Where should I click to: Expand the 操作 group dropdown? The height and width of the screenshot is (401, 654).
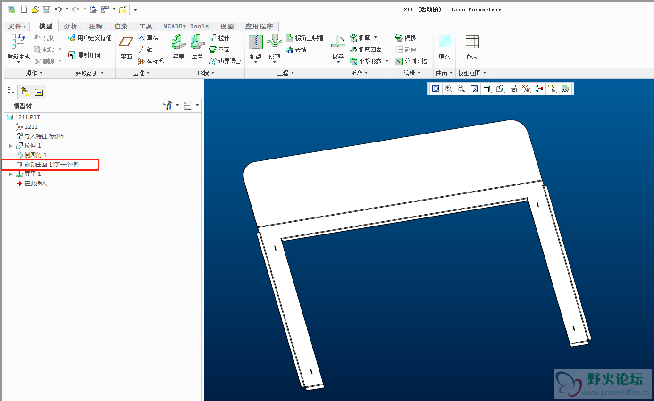34,73
